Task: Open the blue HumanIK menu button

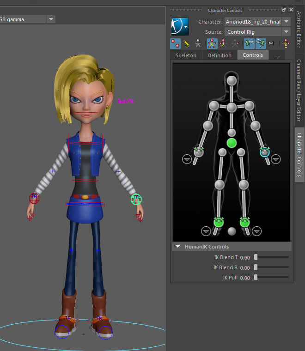Action: point(180,27)
